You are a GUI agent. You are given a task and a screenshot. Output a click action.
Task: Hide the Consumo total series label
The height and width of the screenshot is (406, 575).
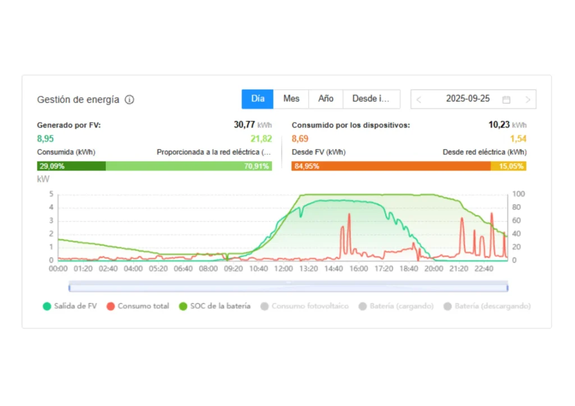[x=143, y=306]
